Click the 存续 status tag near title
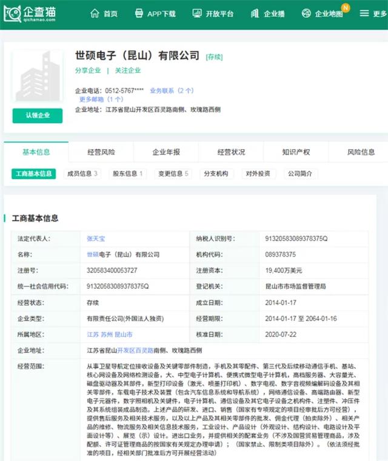388x461 pixels. (x=214, y=57)
